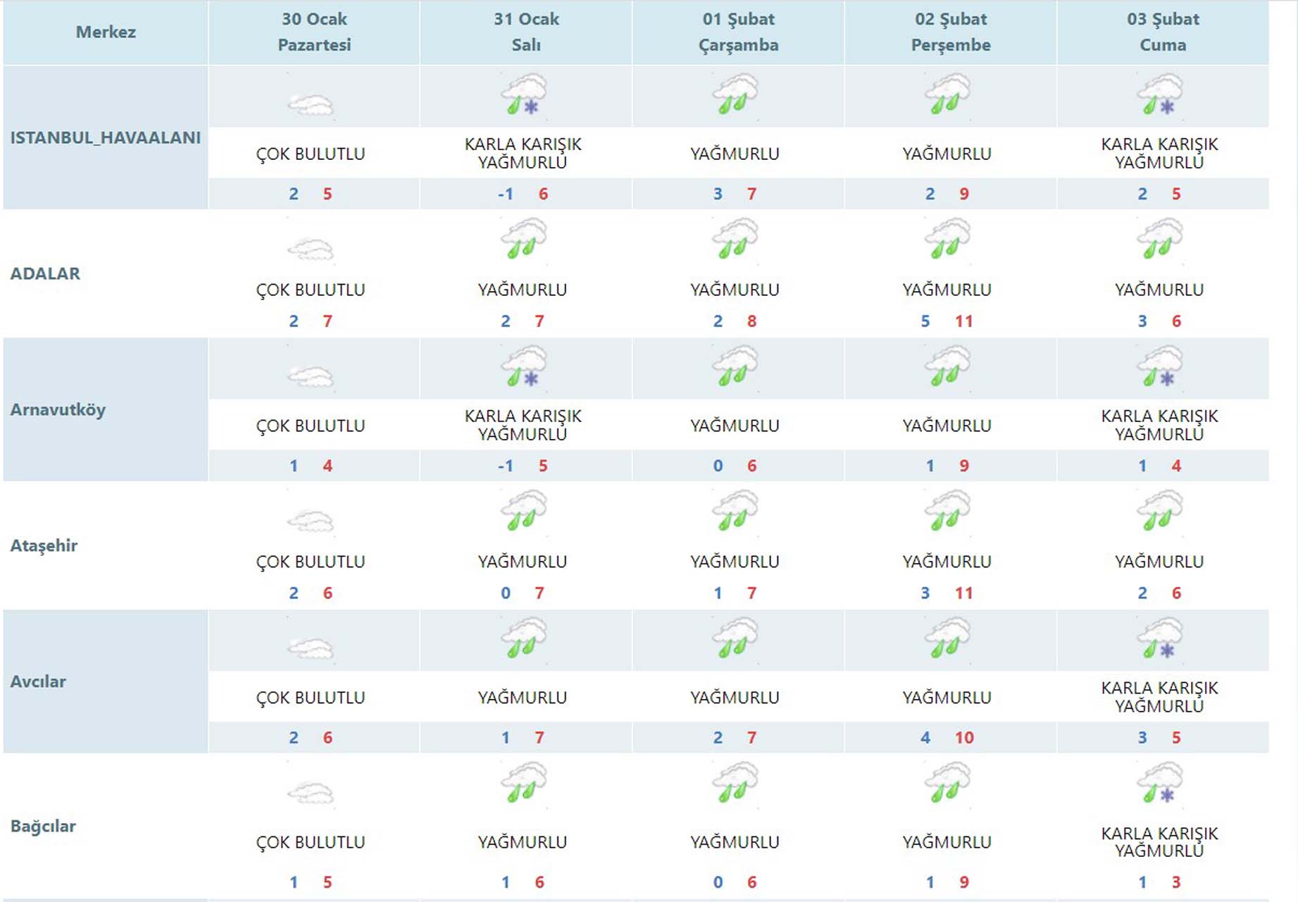Select Bağcılar 03 Şubat sleet icon
This screenshot has width=1298, height=902.
pos(1159,784)
